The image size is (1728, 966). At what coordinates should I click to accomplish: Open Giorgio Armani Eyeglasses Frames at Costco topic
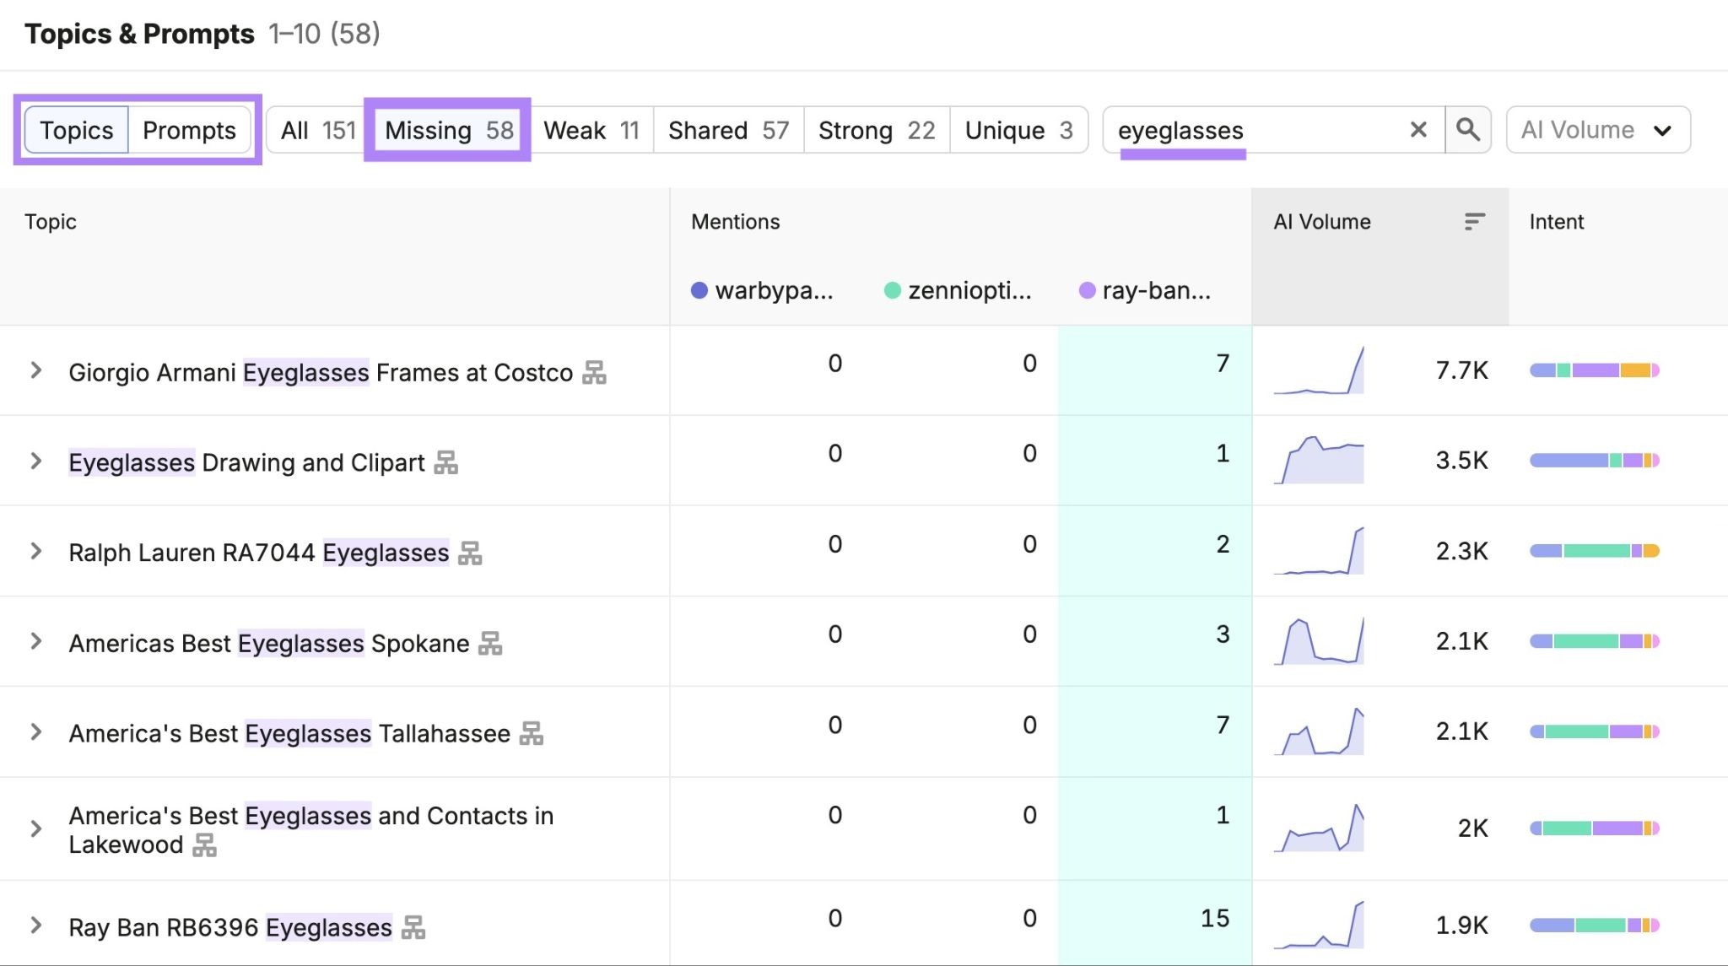[321, 372]
